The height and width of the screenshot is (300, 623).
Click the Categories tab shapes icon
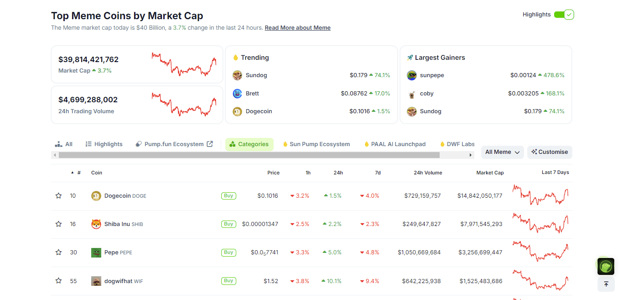coord(233,144)
